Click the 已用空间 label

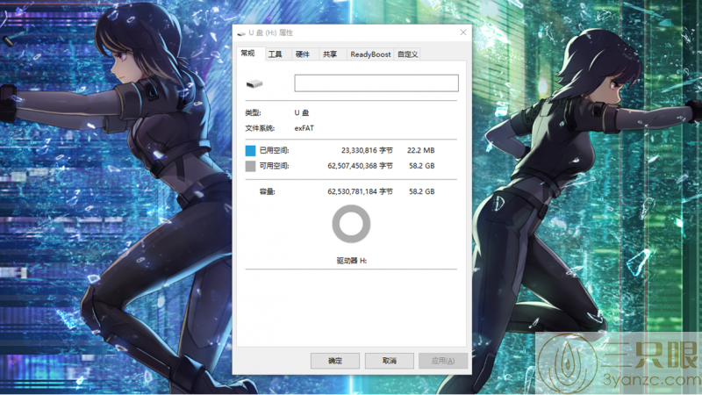click(x=274, y=150)
